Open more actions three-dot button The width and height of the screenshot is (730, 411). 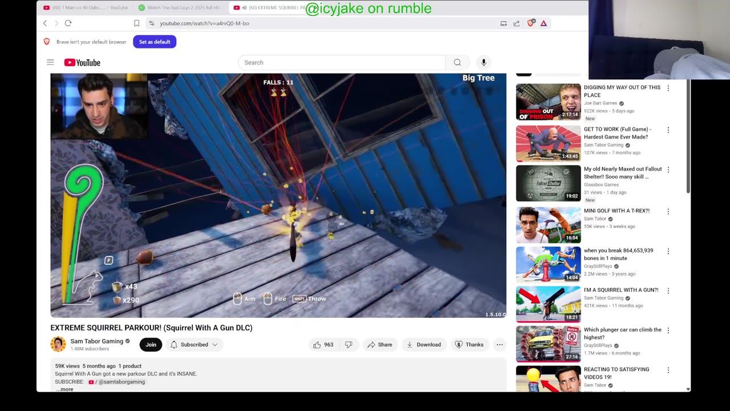[500, 344]
